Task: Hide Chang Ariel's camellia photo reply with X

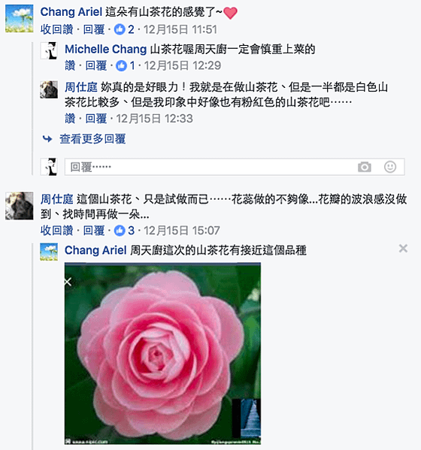Action: [x=403, y=249]
